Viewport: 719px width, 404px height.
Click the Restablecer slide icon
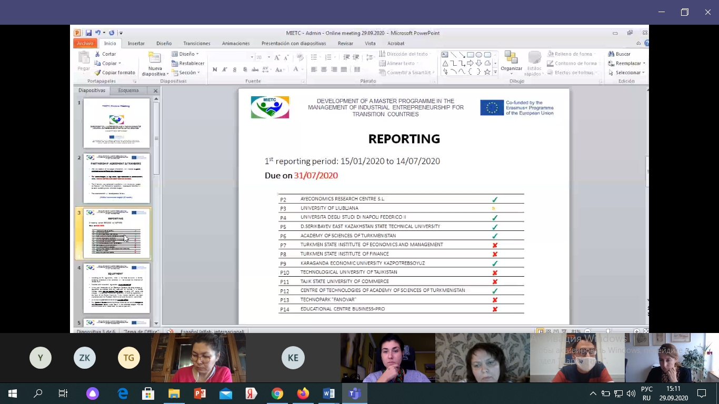[175, 64]
